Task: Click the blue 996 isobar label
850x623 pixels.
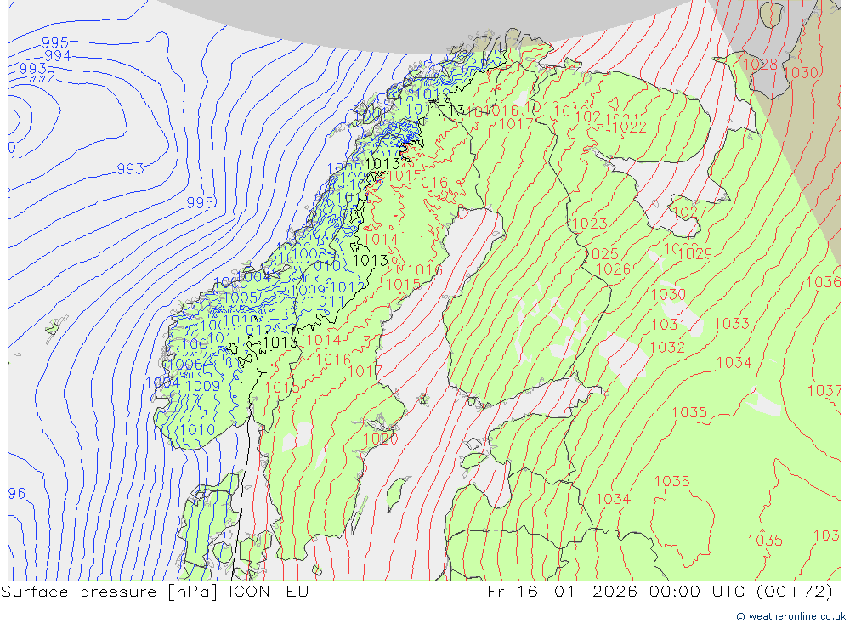Action: coord(201,202)
